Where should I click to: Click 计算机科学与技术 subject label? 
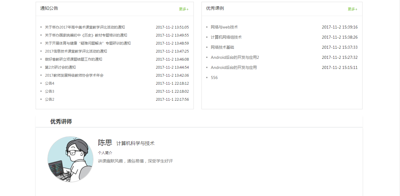[136, 143]
